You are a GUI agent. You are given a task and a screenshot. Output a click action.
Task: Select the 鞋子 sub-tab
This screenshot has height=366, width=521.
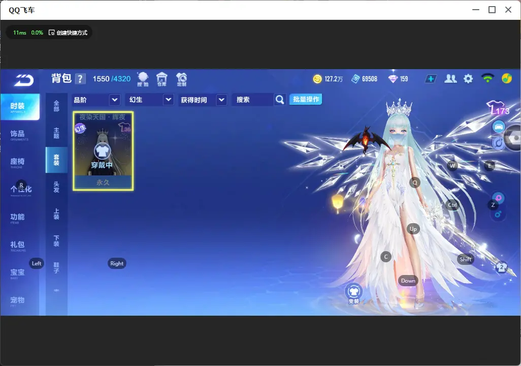point(56,268)
